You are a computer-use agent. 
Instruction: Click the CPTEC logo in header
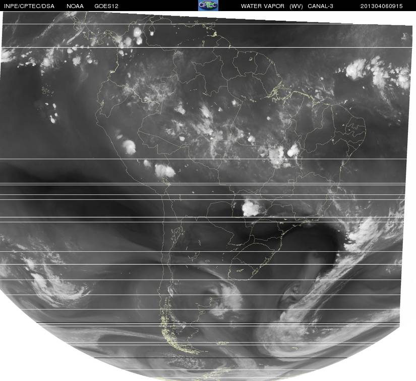[208, 6]
